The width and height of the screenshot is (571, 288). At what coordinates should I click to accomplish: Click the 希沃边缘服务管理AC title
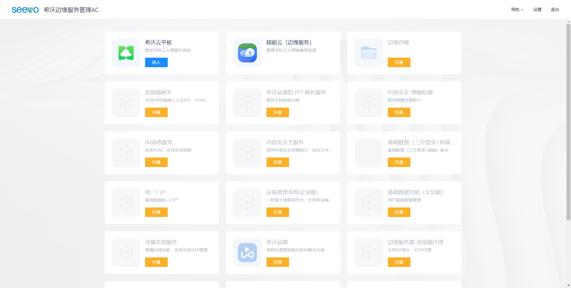point(71,10)
